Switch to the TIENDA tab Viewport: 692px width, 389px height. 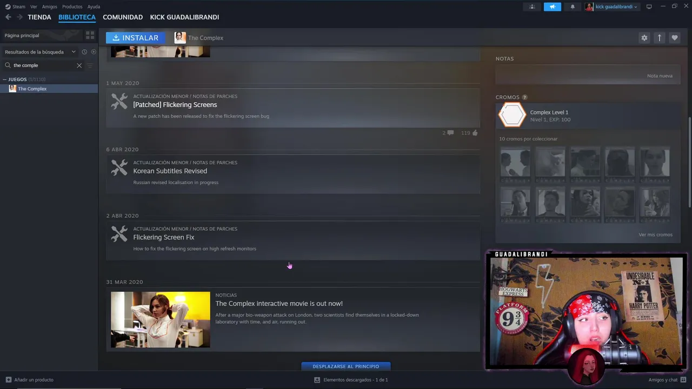[39, 17]
